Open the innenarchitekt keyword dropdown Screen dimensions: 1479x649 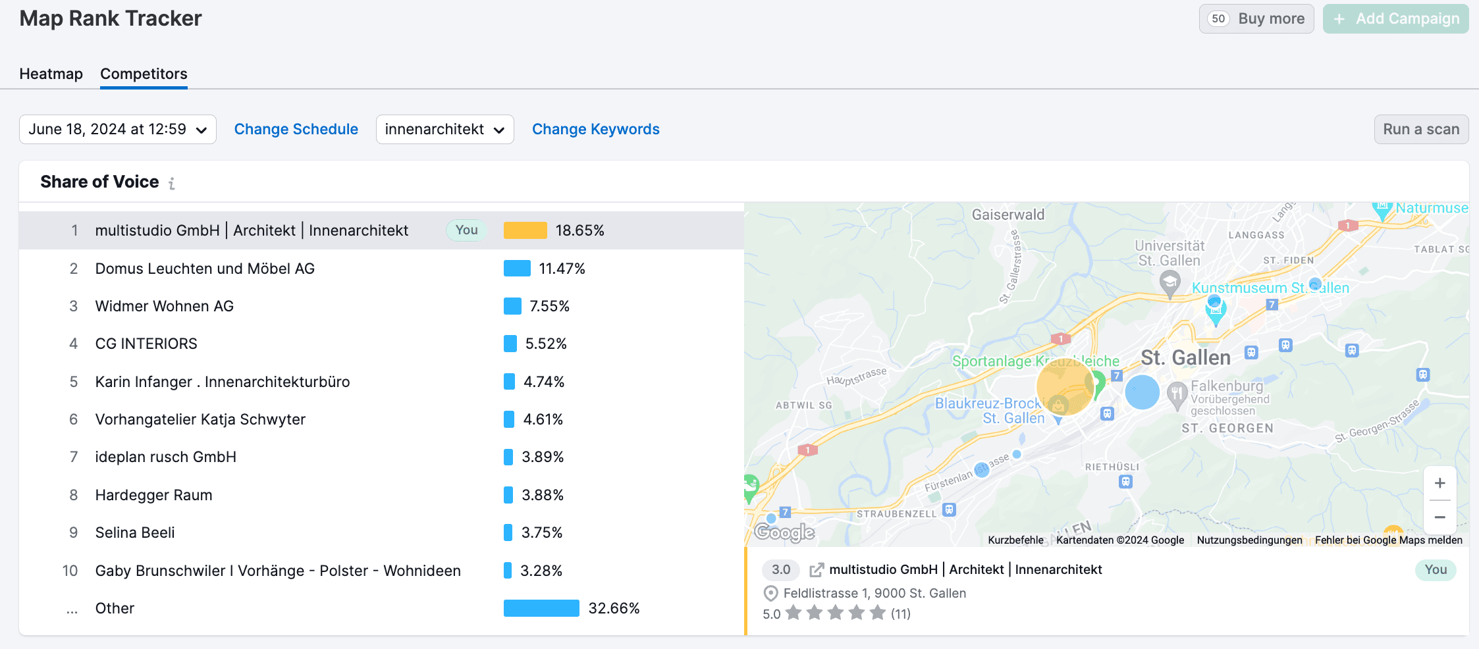pyautogui.click(x=445, y=130)
